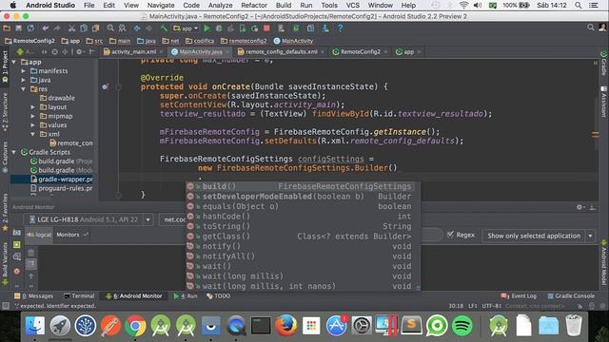Toggle the Regex checkbox

pyautogui.click(x=450, y=235)
